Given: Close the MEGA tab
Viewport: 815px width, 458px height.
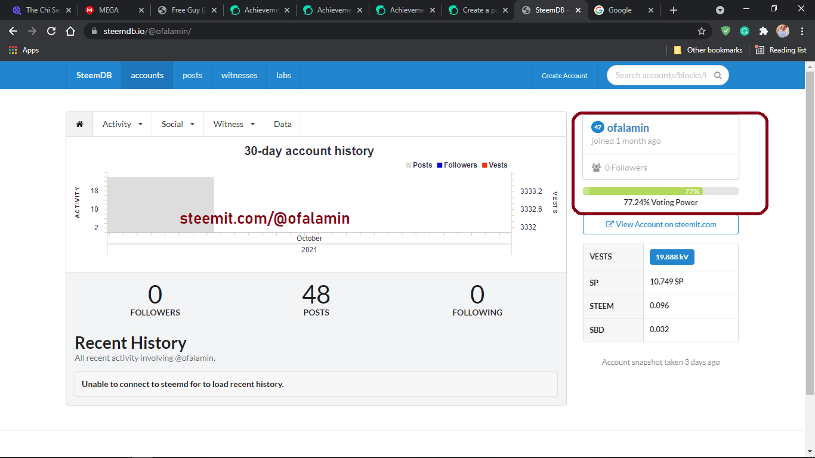Looking at the screenshot, I should coord(141,10).
